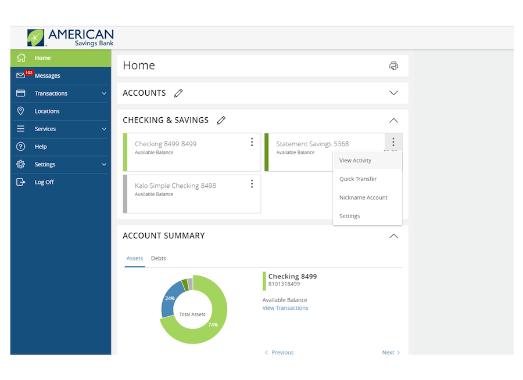Open View Transactions link
This screenshot has height=380, width=523.
285,308
